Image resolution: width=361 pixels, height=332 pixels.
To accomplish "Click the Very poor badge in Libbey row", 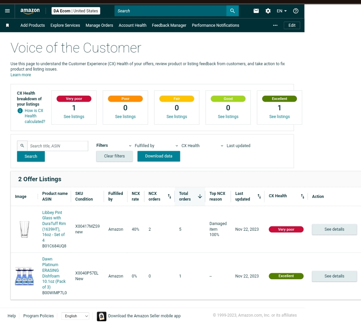I will 286,229.
